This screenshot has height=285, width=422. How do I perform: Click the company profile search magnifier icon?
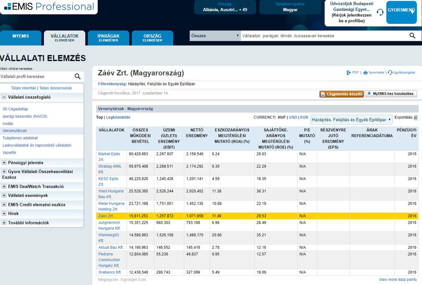(77, 76)
